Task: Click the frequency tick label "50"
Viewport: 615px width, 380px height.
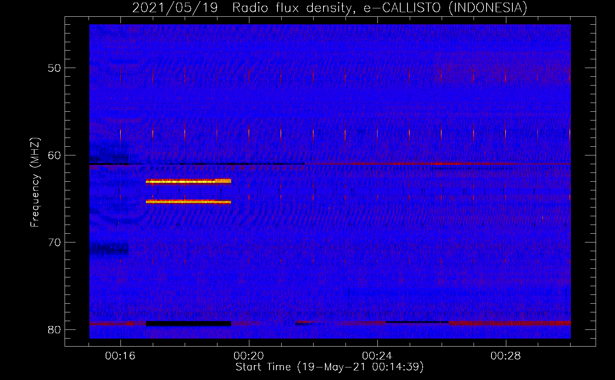Action: [54, 68]
